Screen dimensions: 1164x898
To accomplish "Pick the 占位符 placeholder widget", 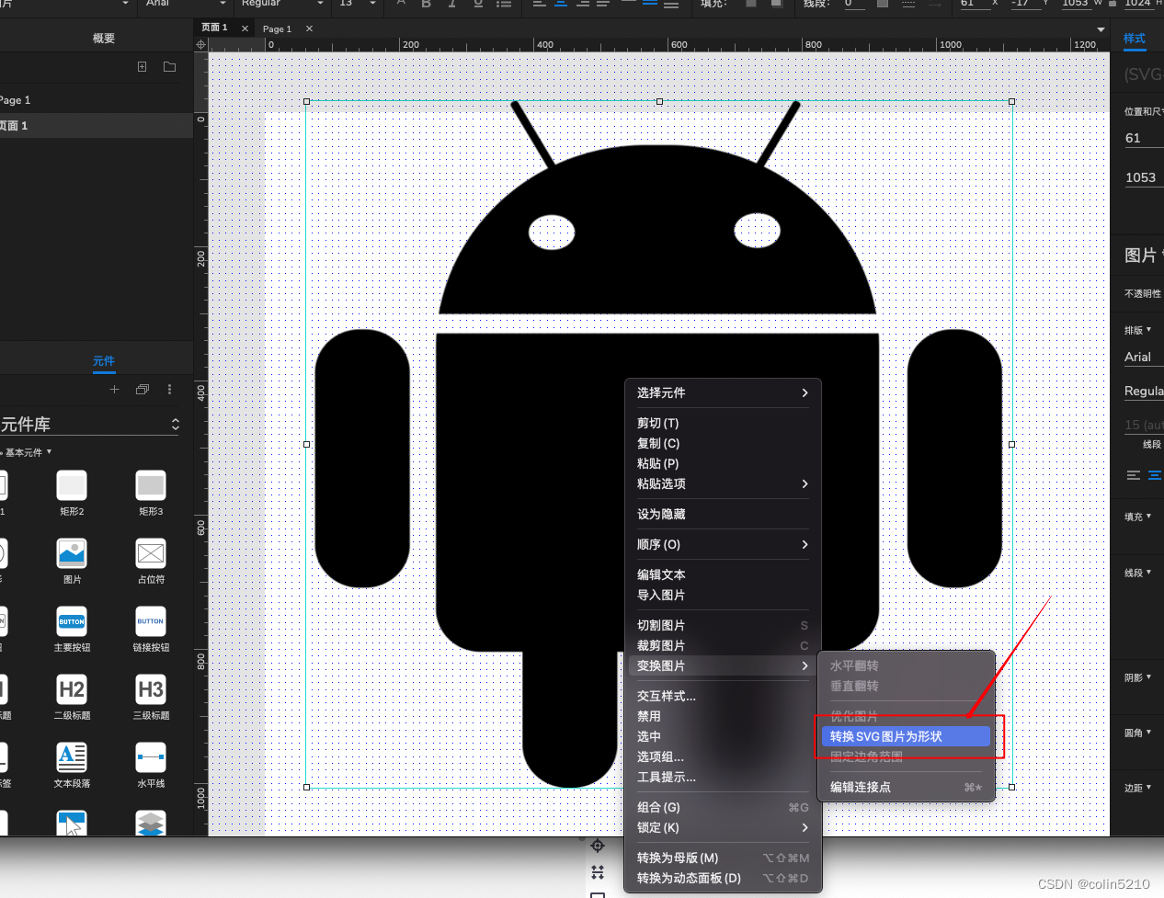I will 151,561.
